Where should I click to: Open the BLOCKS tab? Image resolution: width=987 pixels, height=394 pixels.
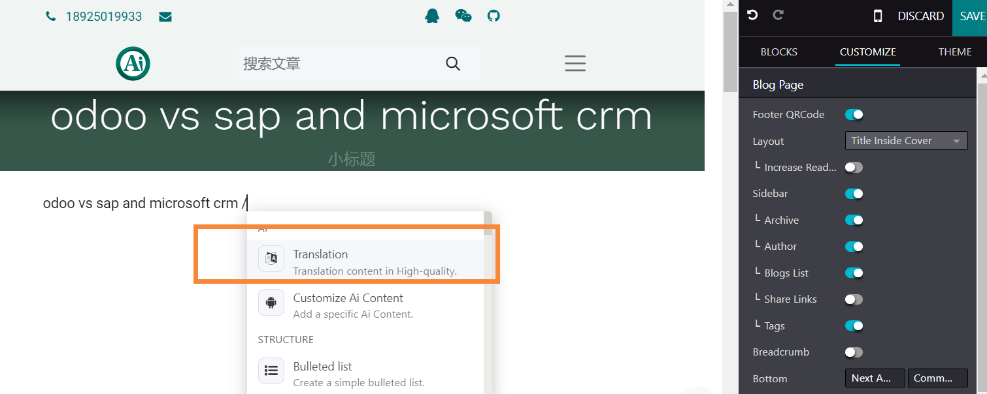tap(779, 52)
